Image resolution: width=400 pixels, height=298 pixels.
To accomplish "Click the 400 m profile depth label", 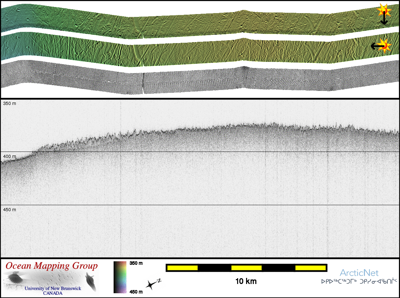I will (x=10, y=156).
